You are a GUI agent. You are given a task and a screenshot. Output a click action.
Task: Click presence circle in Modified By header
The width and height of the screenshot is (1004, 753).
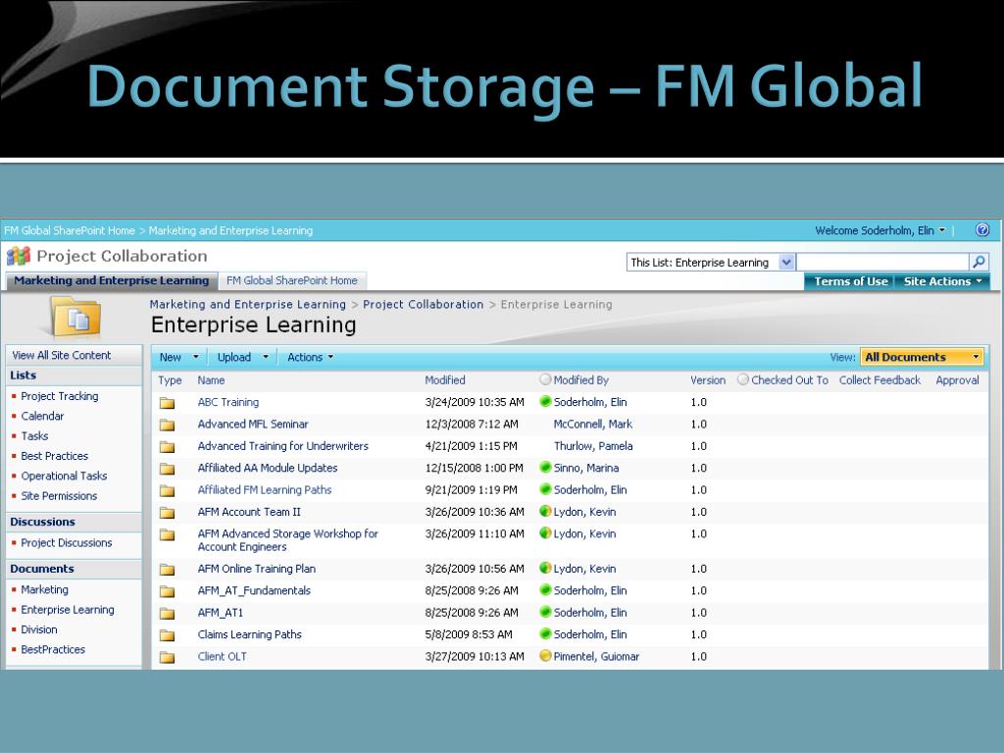[545, 379]
